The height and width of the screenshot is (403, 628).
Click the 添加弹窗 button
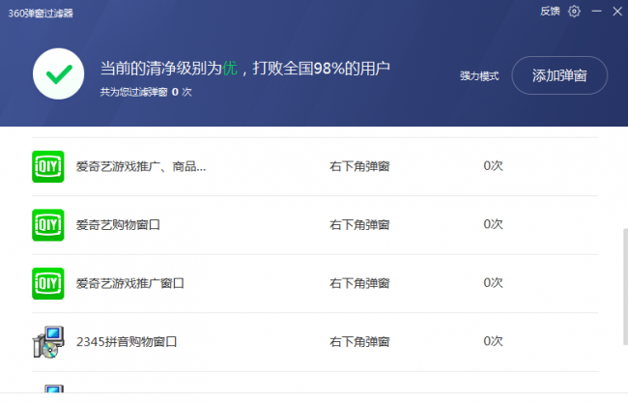pos(559,75)
